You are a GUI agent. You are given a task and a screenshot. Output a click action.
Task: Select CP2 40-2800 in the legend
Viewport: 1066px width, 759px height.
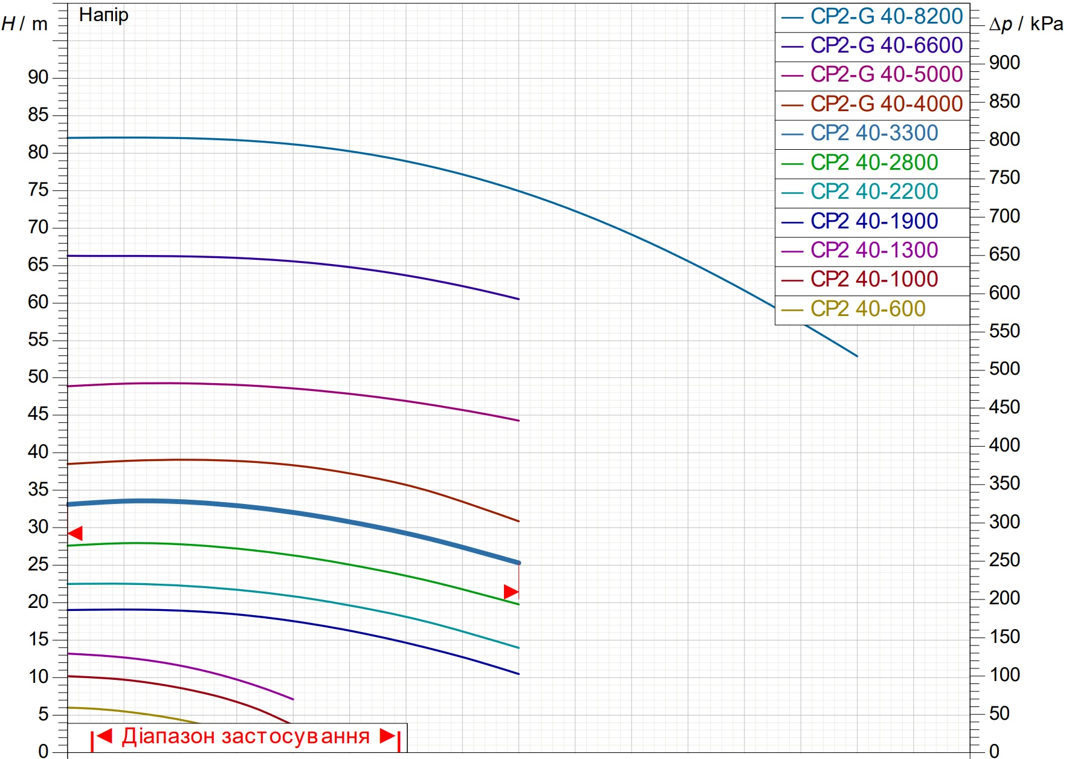(872, 163)
